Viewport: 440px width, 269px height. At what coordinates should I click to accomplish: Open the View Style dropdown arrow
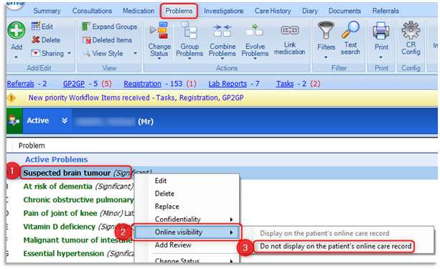coord(135,53)
